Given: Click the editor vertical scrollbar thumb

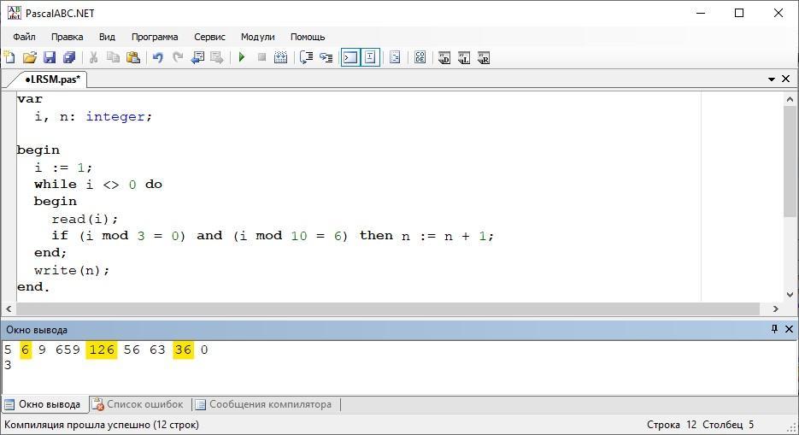Looking at the screenshot, I should click(790, 162).
